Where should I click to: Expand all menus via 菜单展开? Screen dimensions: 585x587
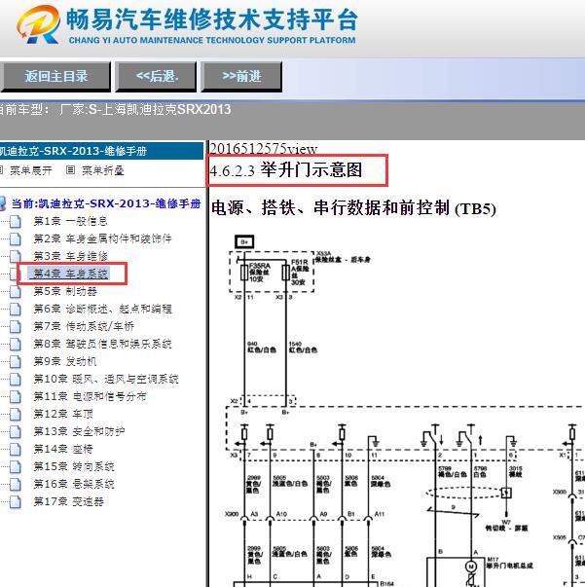[x=31, y=170]
